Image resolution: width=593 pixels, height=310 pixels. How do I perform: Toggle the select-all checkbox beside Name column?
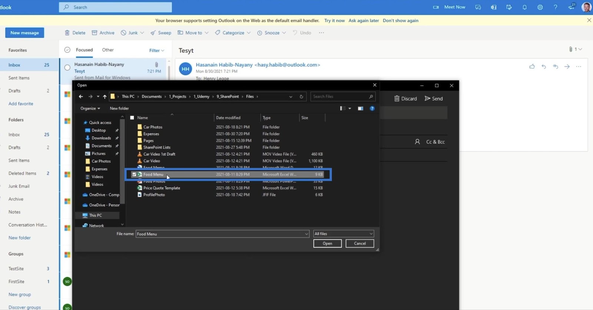pyautogui.click(x=132, y=118)
